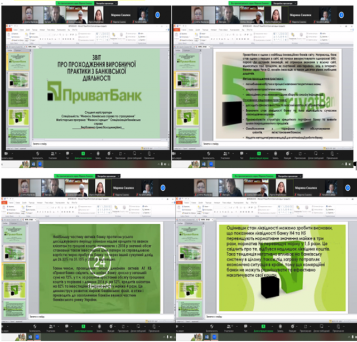
Task: Select Home ribbon tab in title-slide PowerPoint window
Action: tap(16, 30)
